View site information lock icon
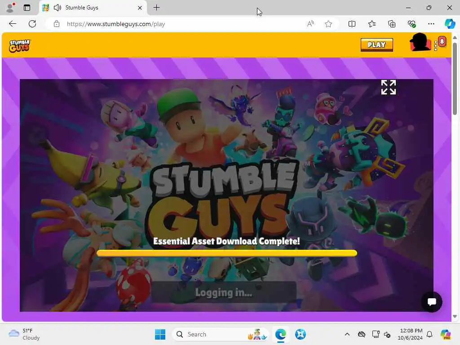The width and height of the screenshot is (460, 345). coord(57,24)
